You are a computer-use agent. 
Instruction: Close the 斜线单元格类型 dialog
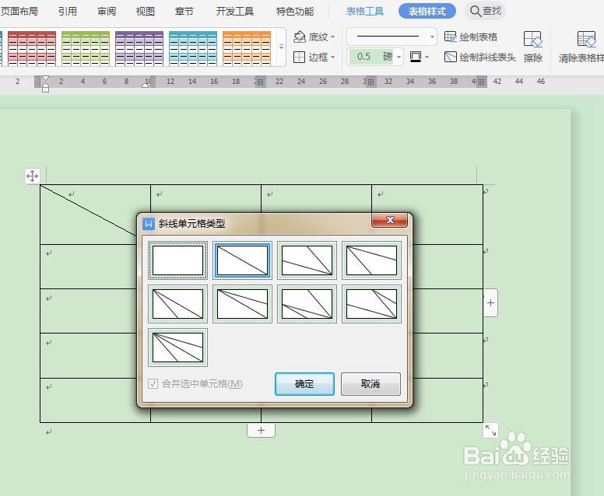pos(389,220)
